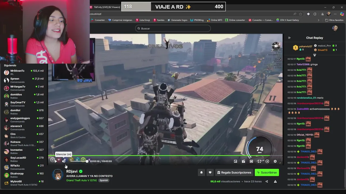Open the Online converter bookmark
The height and width of the screenshot is (194, 346).
[235, 20]
